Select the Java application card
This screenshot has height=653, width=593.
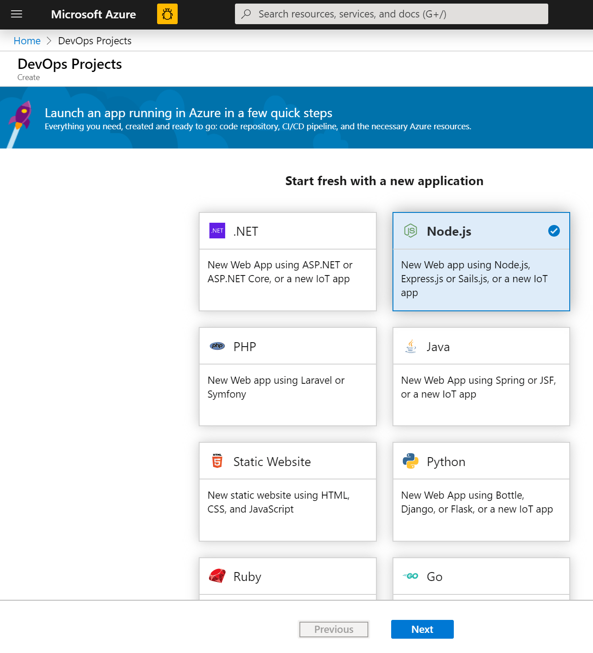[x=481, y=377]
